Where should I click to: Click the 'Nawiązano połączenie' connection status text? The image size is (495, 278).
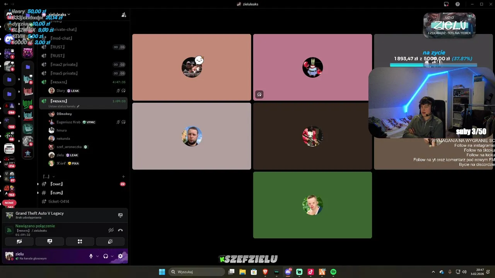click(35, 226)
